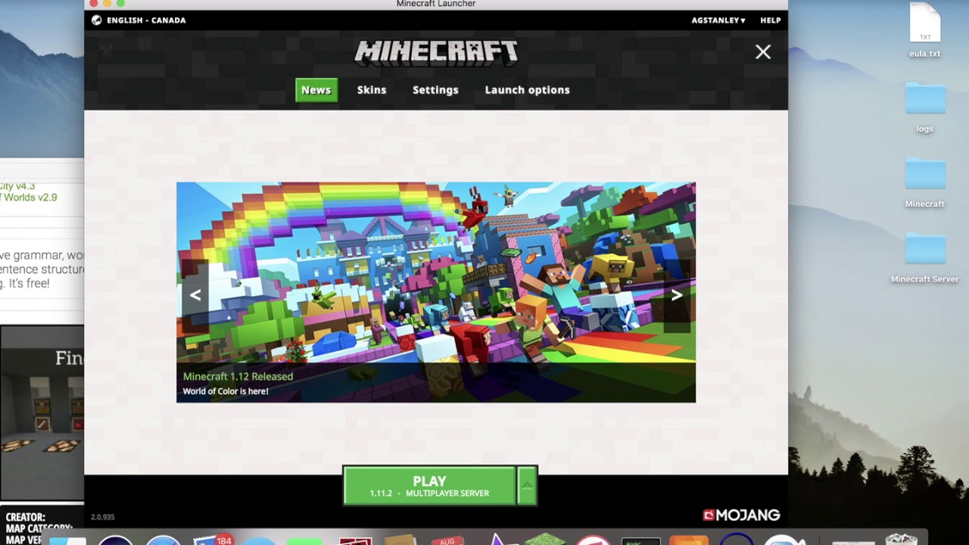Select the Minecraft folder on desktop
Screen dimensions: 969x545
[x=925, y=182]
